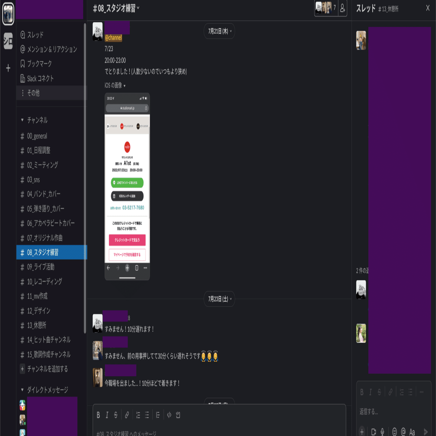Image resolution: width=436 pixels, height=436 pixels.
Task: Add a workspace with the plus icon
Action: pyautogui.click(x=8, y=68)
